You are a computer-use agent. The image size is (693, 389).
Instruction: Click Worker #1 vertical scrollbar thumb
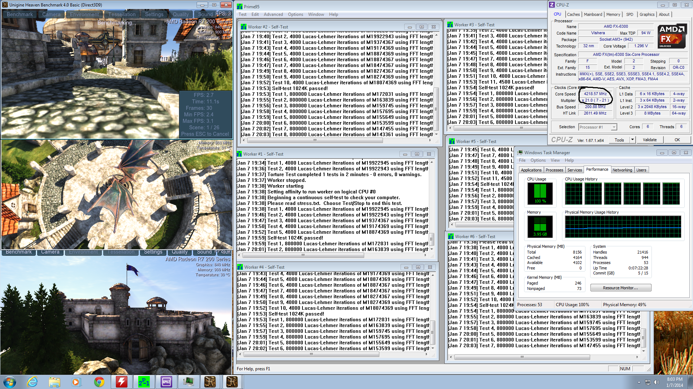pyautogui.click(x=431, y=239)
